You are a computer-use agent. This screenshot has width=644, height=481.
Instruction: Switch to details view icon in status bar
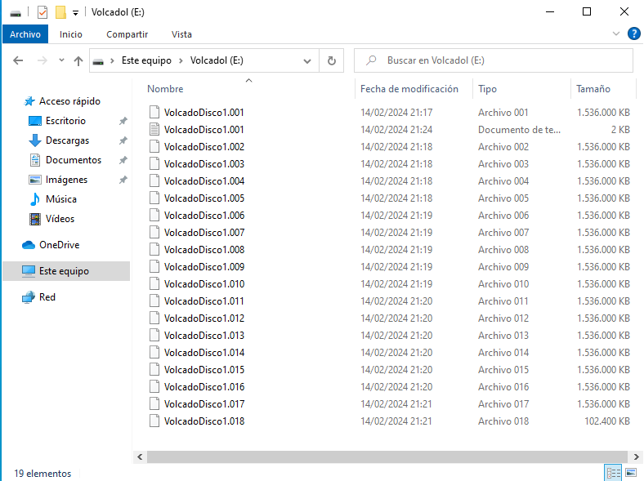(x=613, y=473)
